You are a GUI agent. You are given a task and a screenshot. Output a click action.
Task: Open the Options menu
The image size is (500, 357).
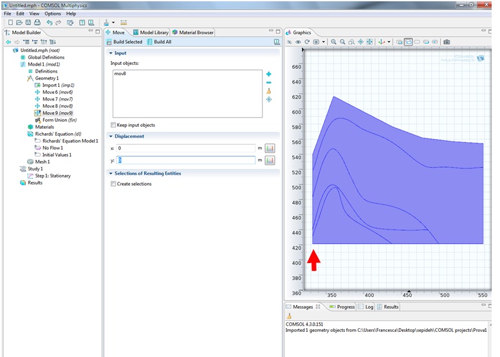53,14
